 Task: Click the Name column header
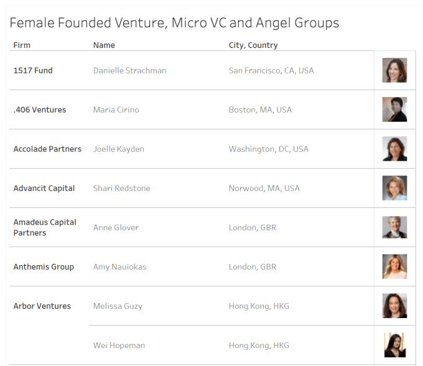coord(104,45)
